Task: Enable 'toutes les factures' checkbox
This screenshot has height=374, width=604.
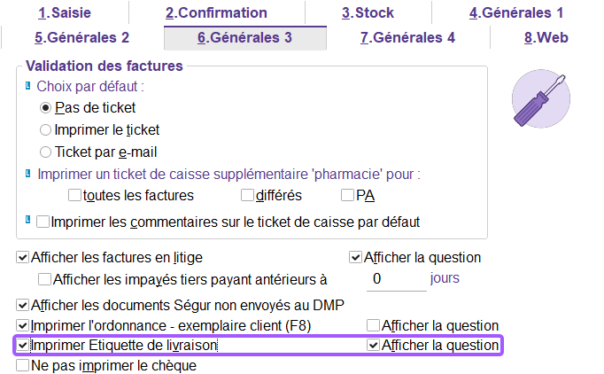Action: [74, 195]
